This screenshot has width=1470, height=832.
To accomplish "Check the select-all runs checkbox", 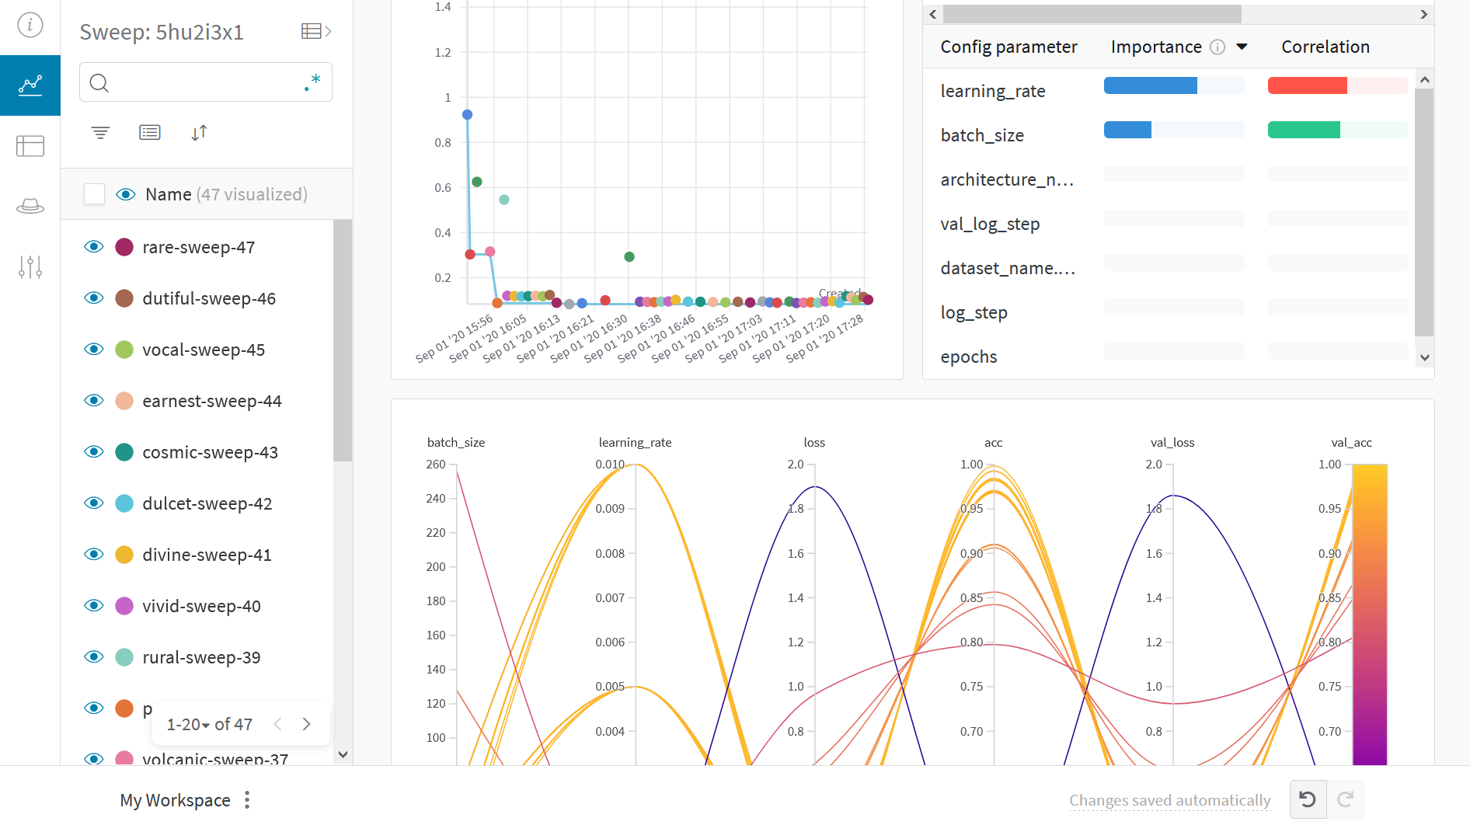I will (x=94, y=194).
